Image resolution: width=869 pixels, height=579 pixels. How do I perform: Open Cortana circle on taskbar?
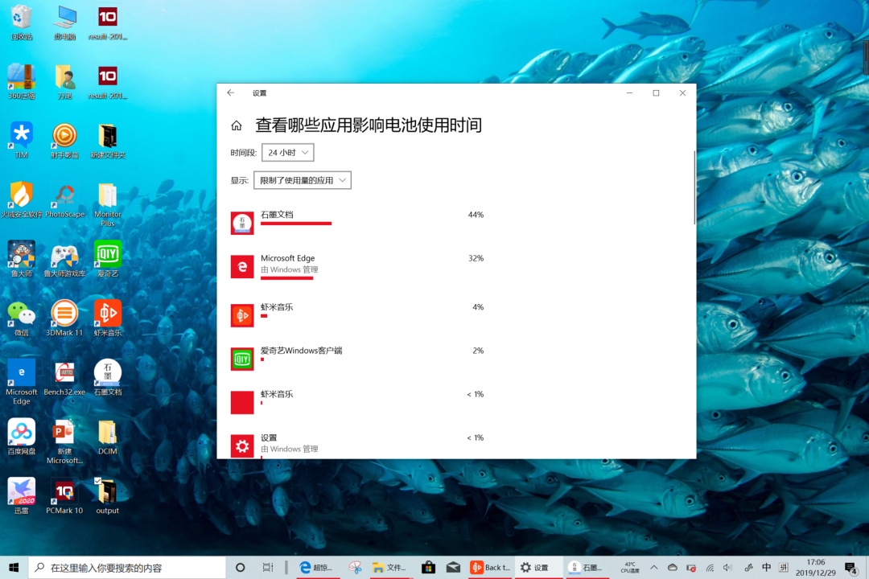coord(240,568)
